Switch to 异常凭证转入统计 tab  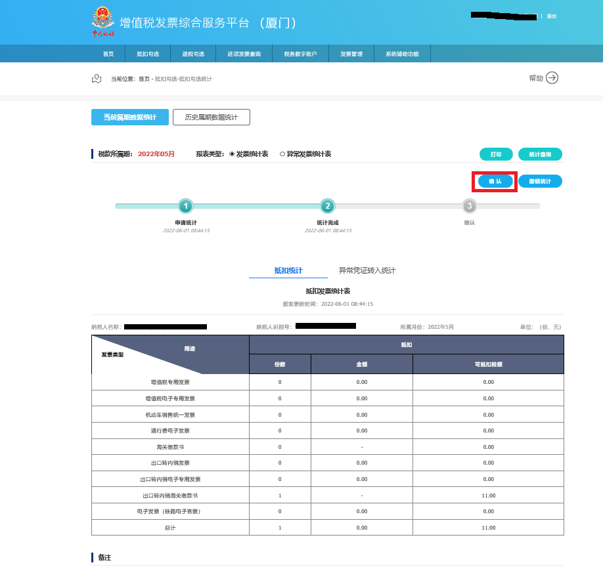pyautogui.click(x=367, y=270)
